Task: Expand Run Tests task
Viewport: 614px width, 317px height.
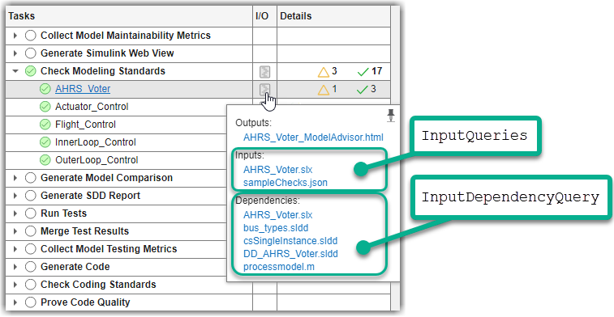Action: [15, 213]
